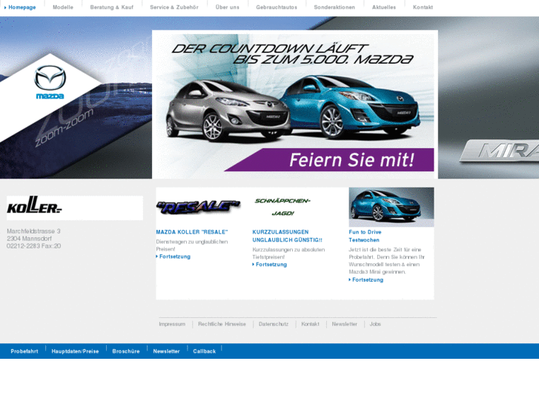This screenshot has width=539, height=404.
Task: Click the blue Mazda3 car in banner
Action: (x=351, y=107)
